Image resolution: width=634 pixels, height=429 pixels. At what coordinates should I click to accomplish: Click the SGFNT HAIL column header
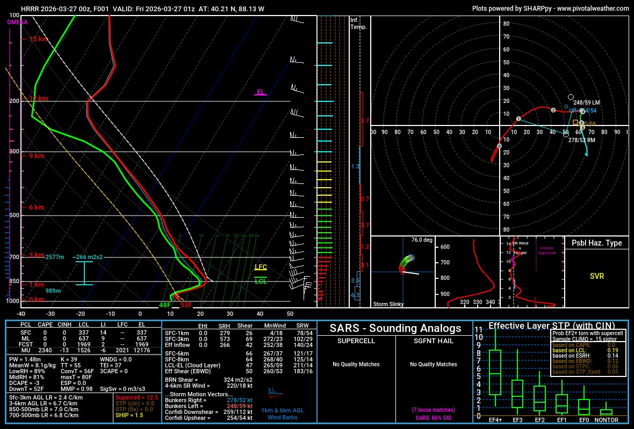pos(434,341)
